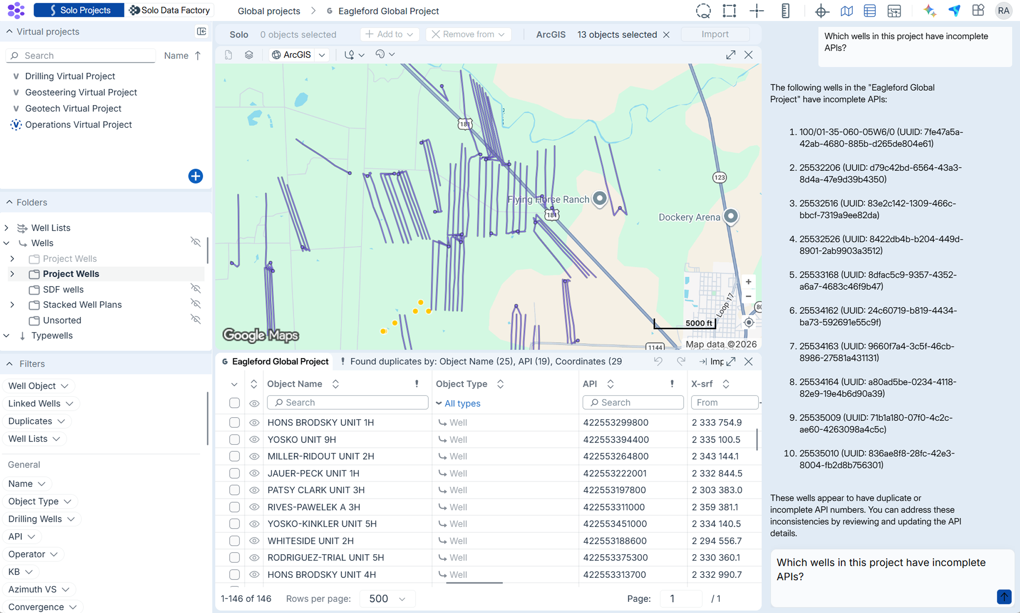Screen dimensions: 1020x613
Task: Click Global projects breadcrumb link
Action: click(269, 11)
